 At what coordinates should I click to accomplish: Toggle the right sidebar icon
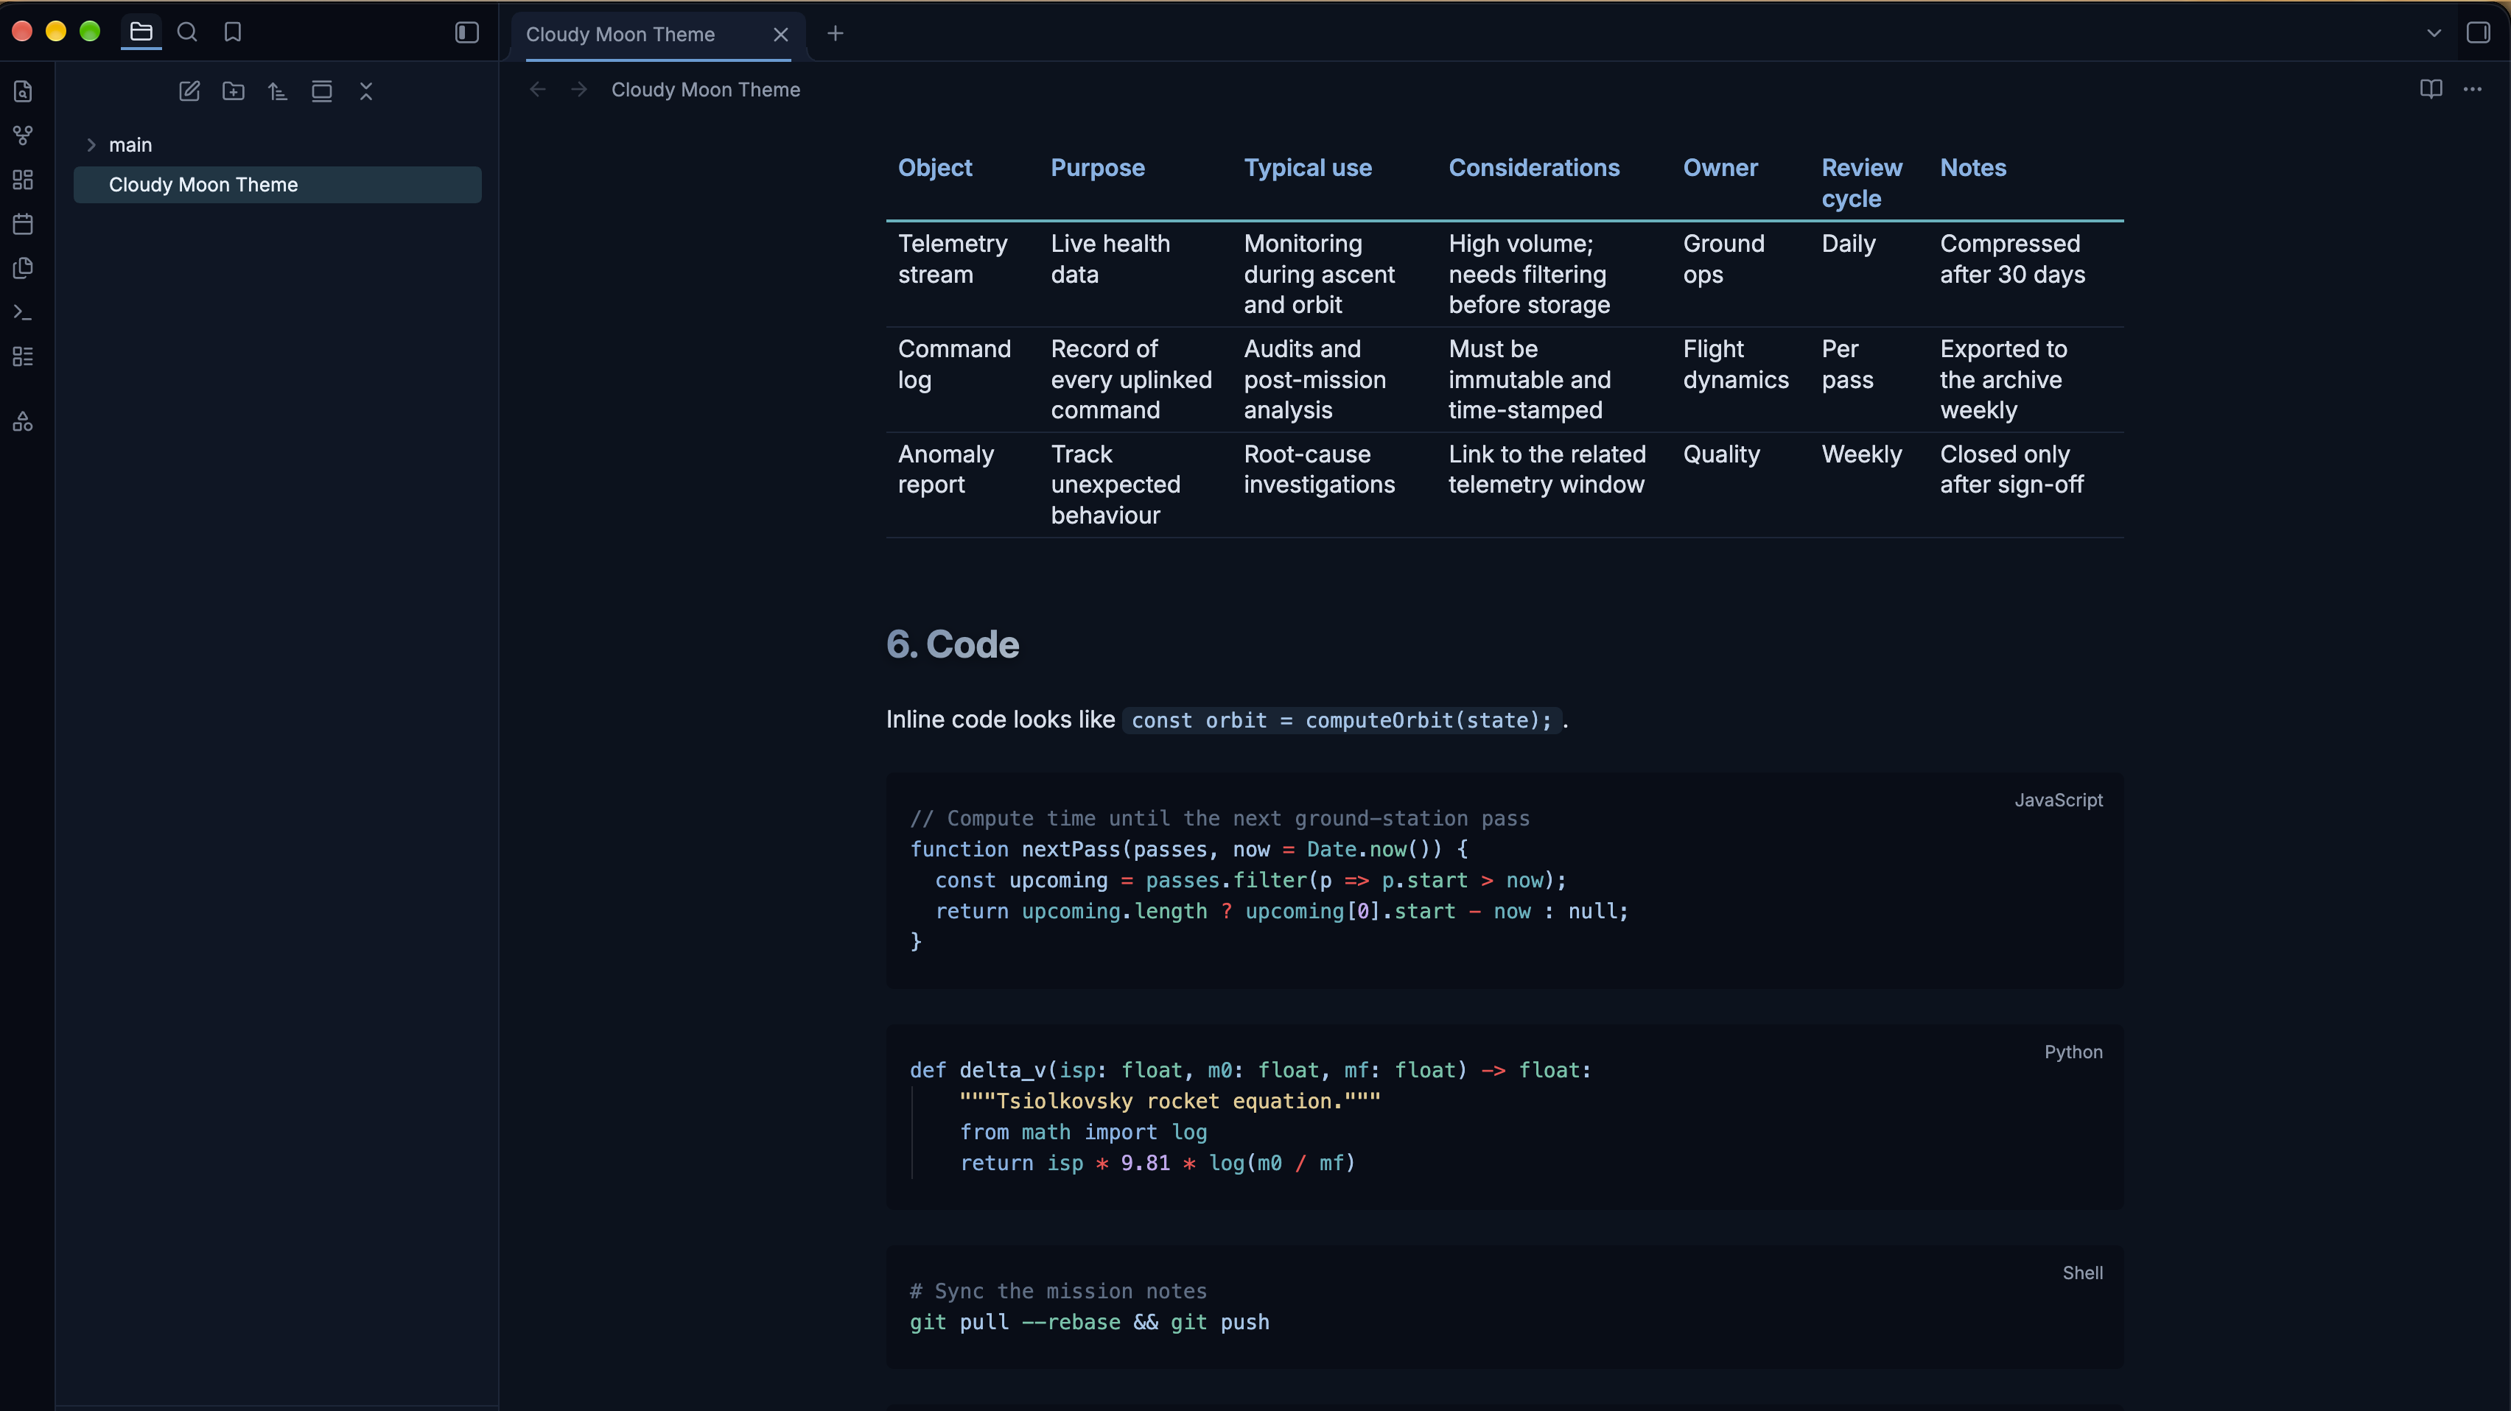[2477, 32]
